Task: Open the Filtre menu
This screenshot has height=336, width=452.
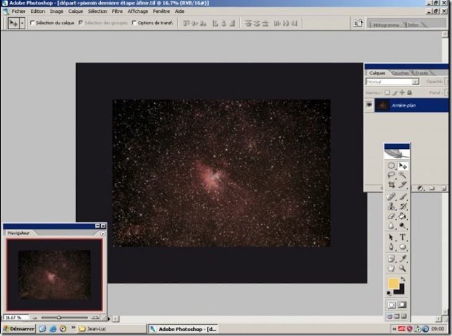Action: 117,11
